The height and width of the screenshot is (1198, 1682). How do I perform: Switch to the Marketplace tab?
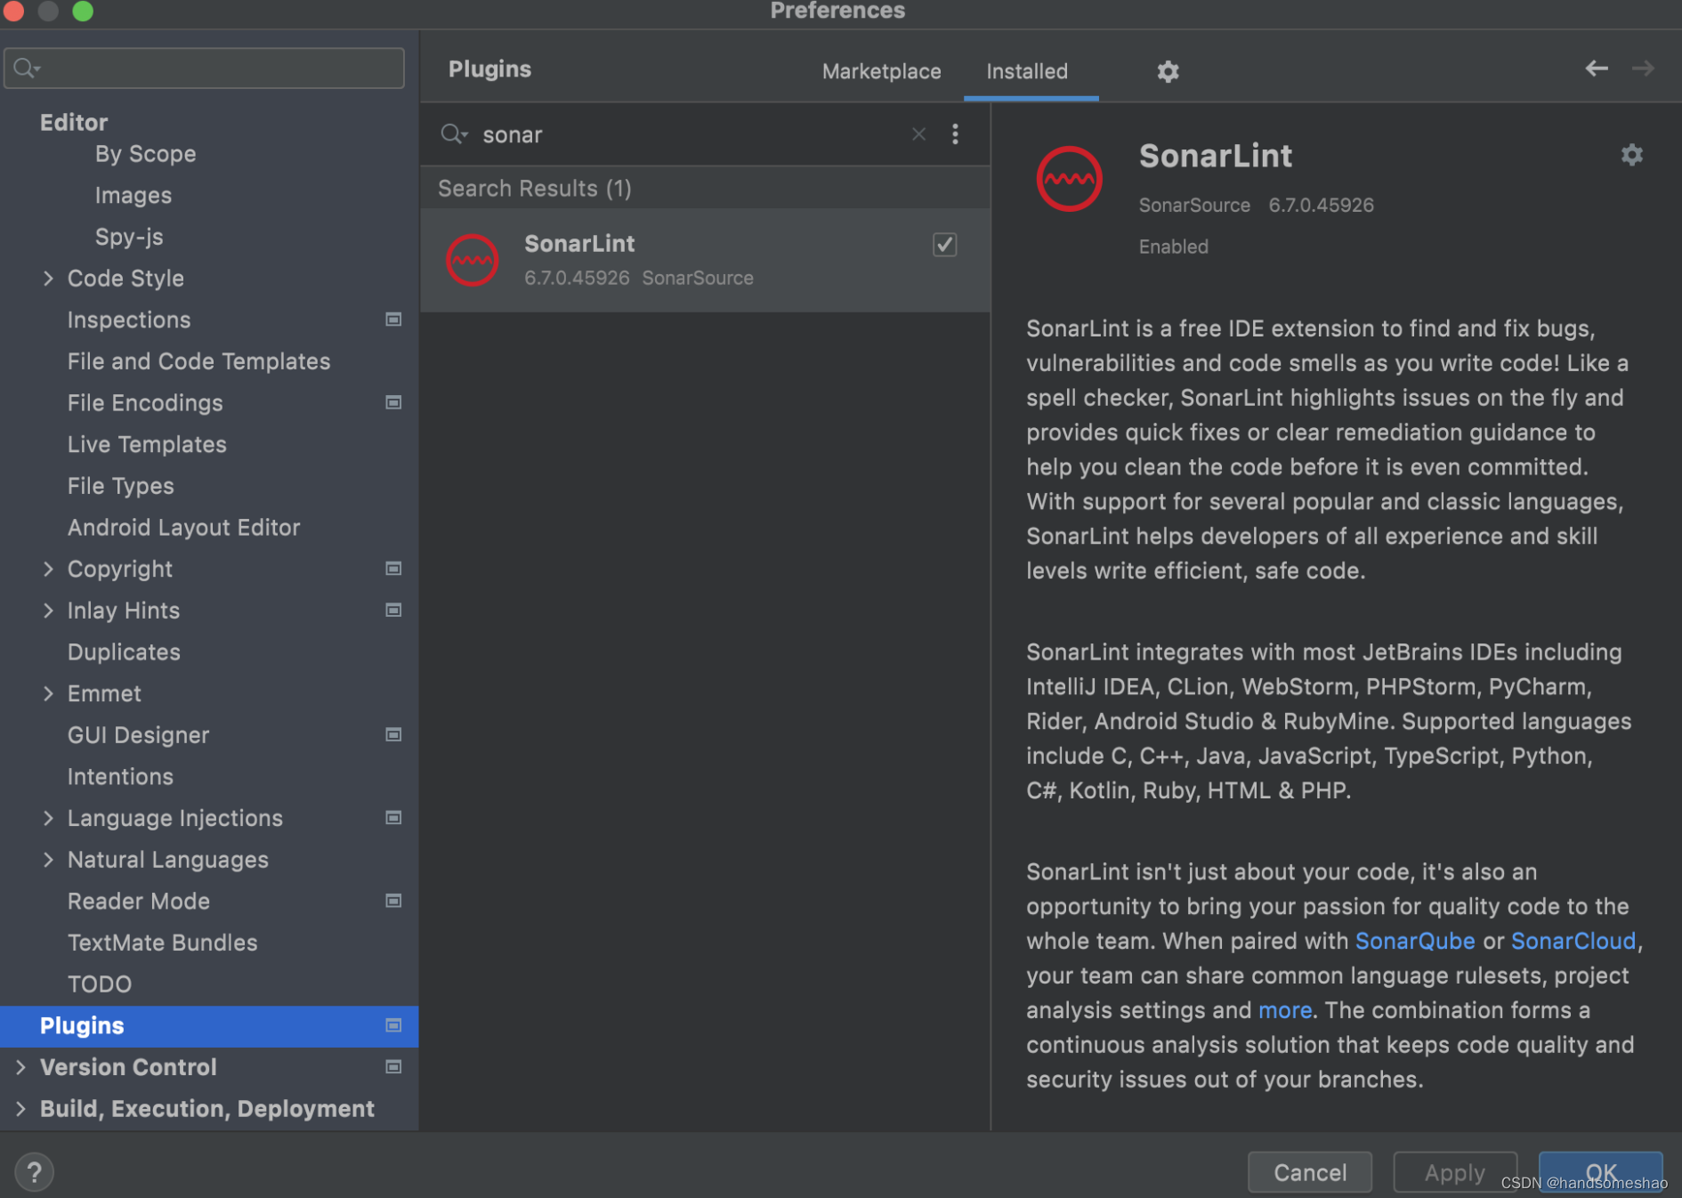tap(881, 71)
